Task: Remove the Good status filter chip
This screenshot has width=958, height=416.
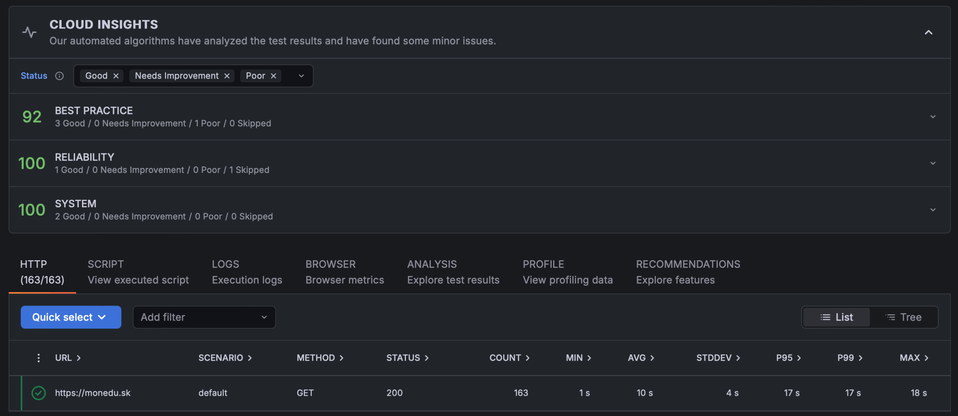Action: coord(116,76)
